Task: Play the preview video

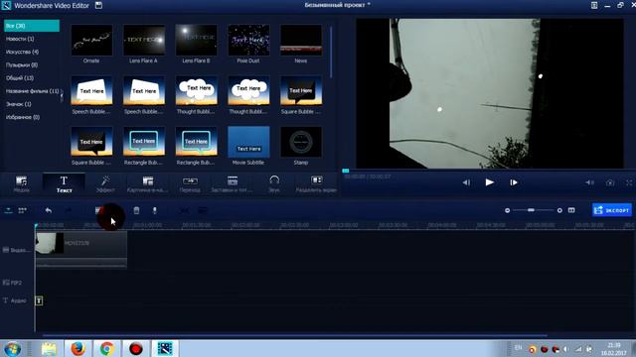Action: (x=490, y=182)
